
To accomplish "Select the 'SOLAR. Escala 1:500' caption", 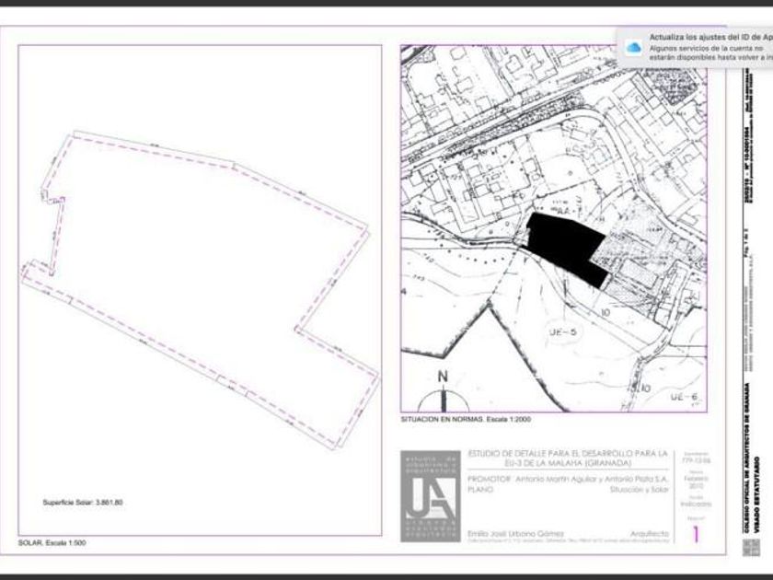I will click(x=52, y=542).
